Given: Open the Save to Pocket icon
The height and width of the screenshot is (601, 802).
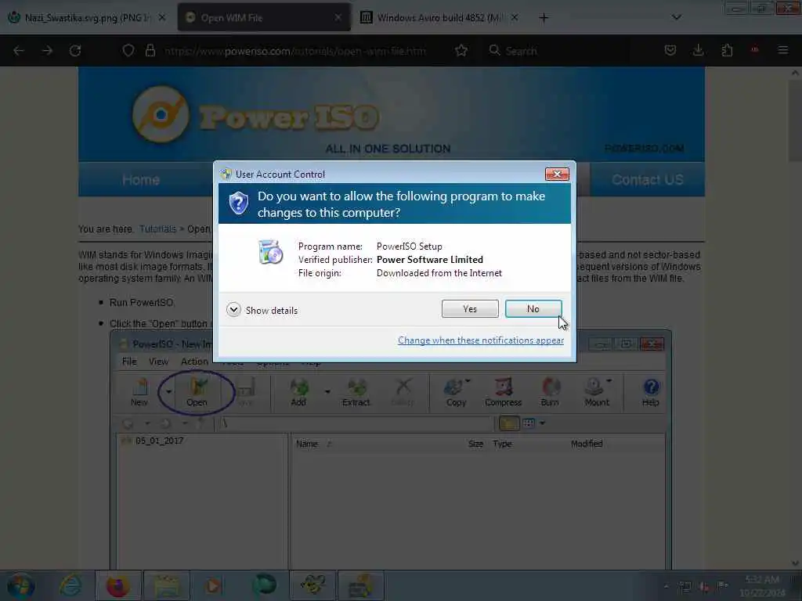Looking at the screenshot, I should [670, 50].
